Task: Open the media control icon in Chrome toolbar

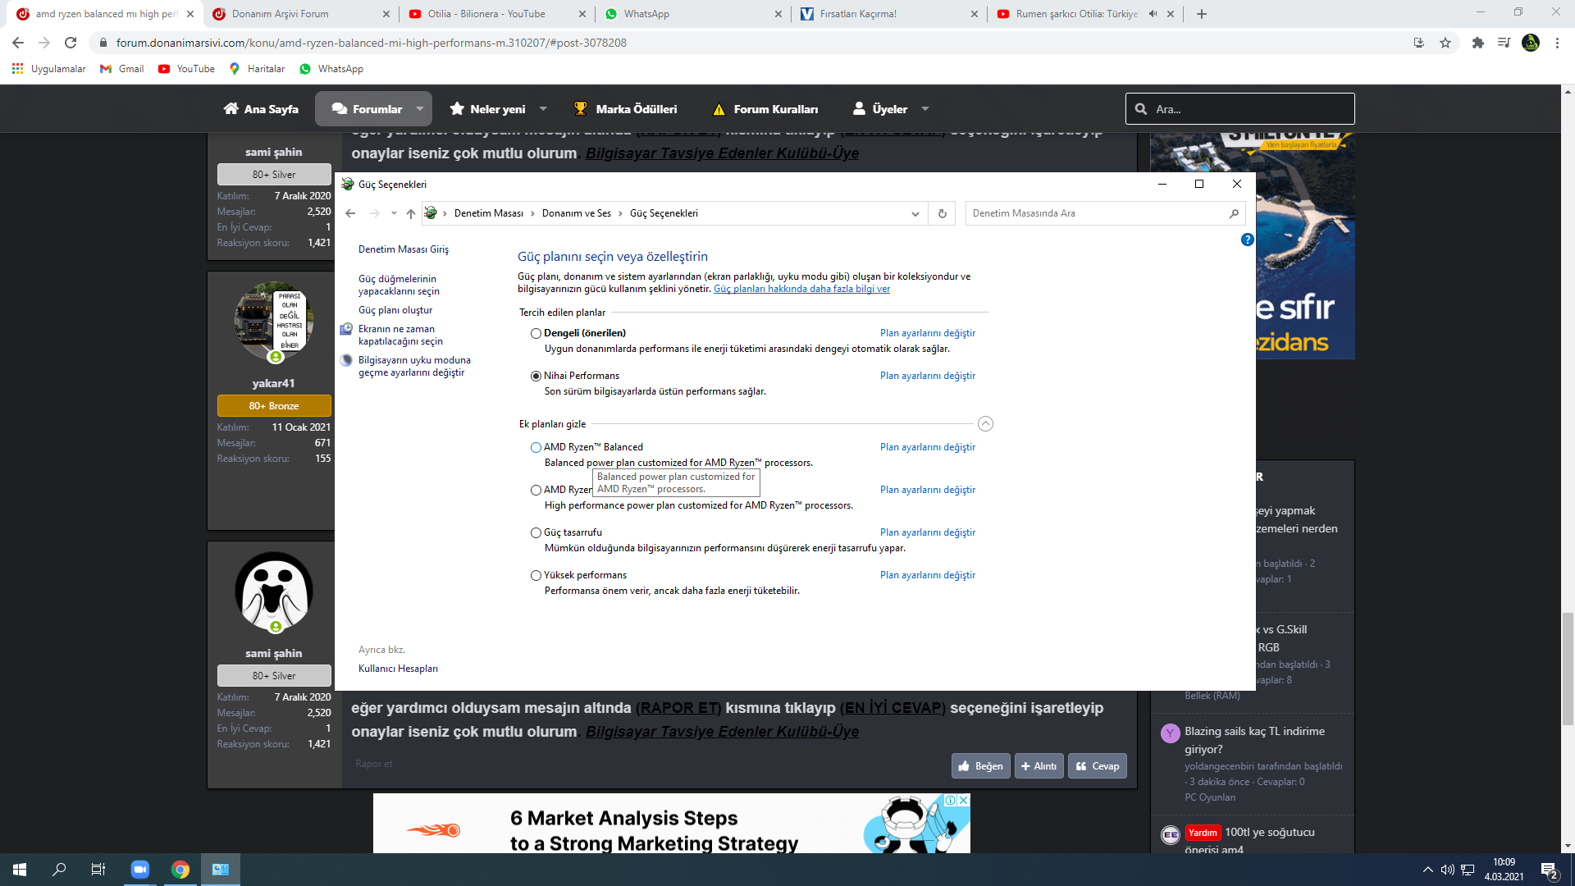Action: pos(1504,43)
